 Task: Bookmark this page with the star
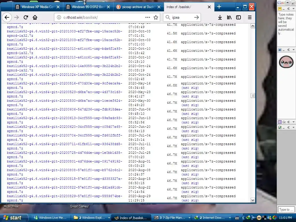(x=156, y=17)
